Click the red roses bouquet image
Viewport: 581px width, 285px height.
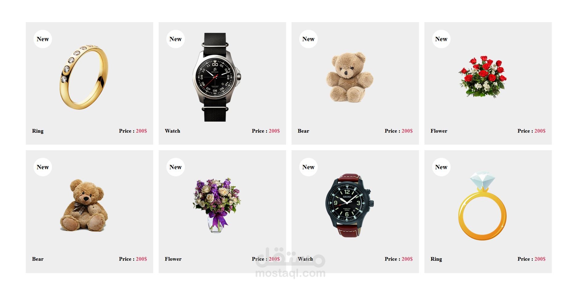click(482, 77)
